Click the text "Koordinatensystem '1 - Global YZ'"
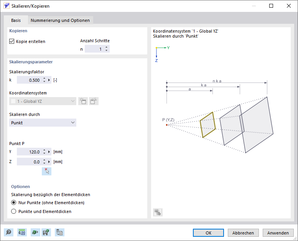Screen dimensions: 298x241 pyautogui.click(x=186, y=31)
